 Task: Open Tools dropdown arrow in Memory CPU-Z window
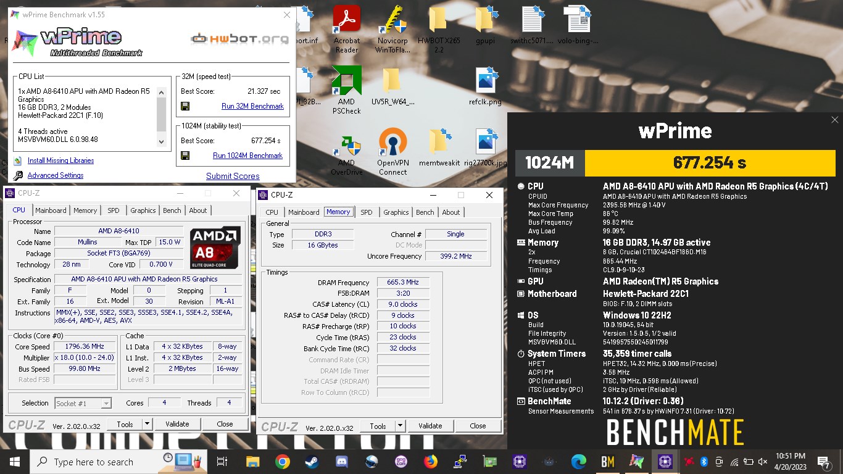click(x=400, y=426)
